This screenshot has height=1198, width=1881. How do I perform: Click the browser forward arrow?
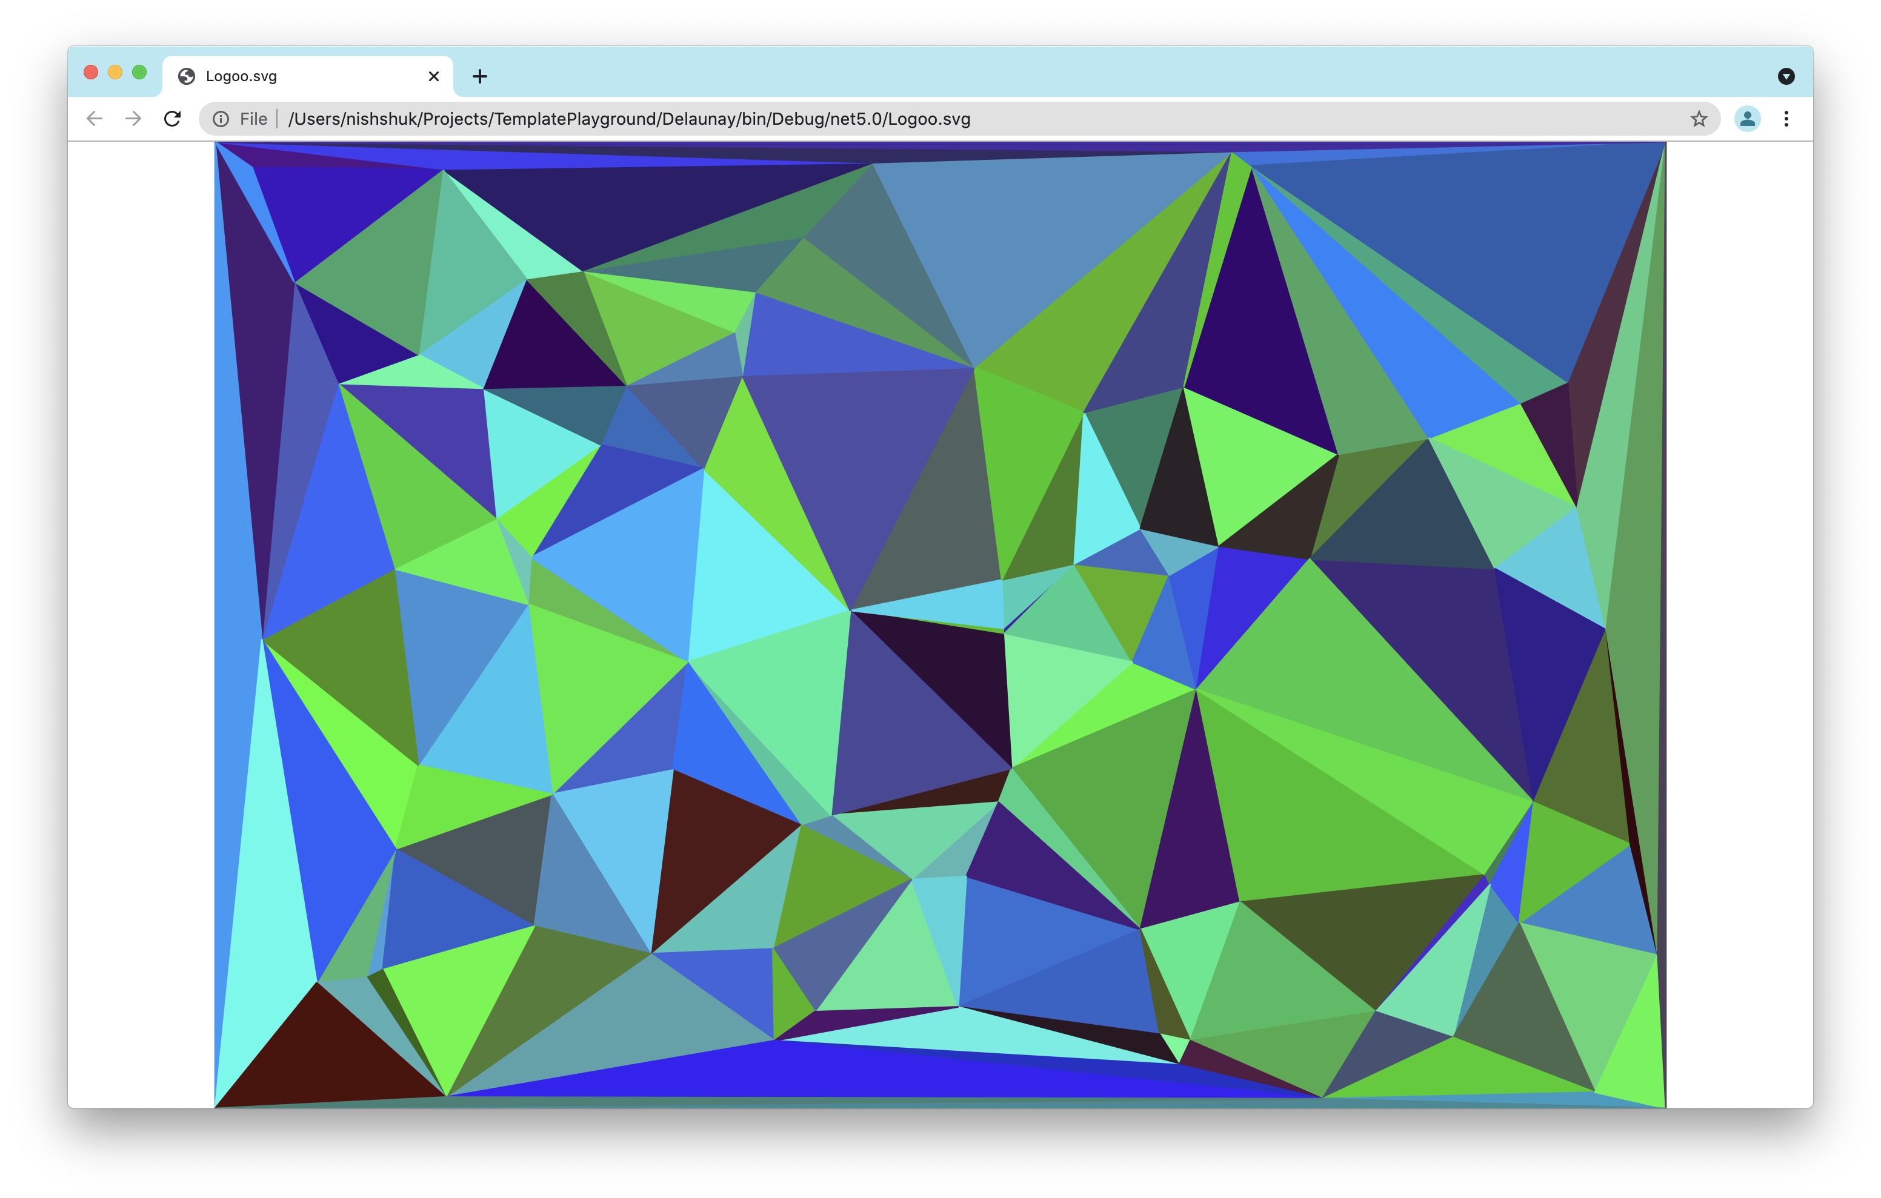pyautogui.click(x=133, y=119)
